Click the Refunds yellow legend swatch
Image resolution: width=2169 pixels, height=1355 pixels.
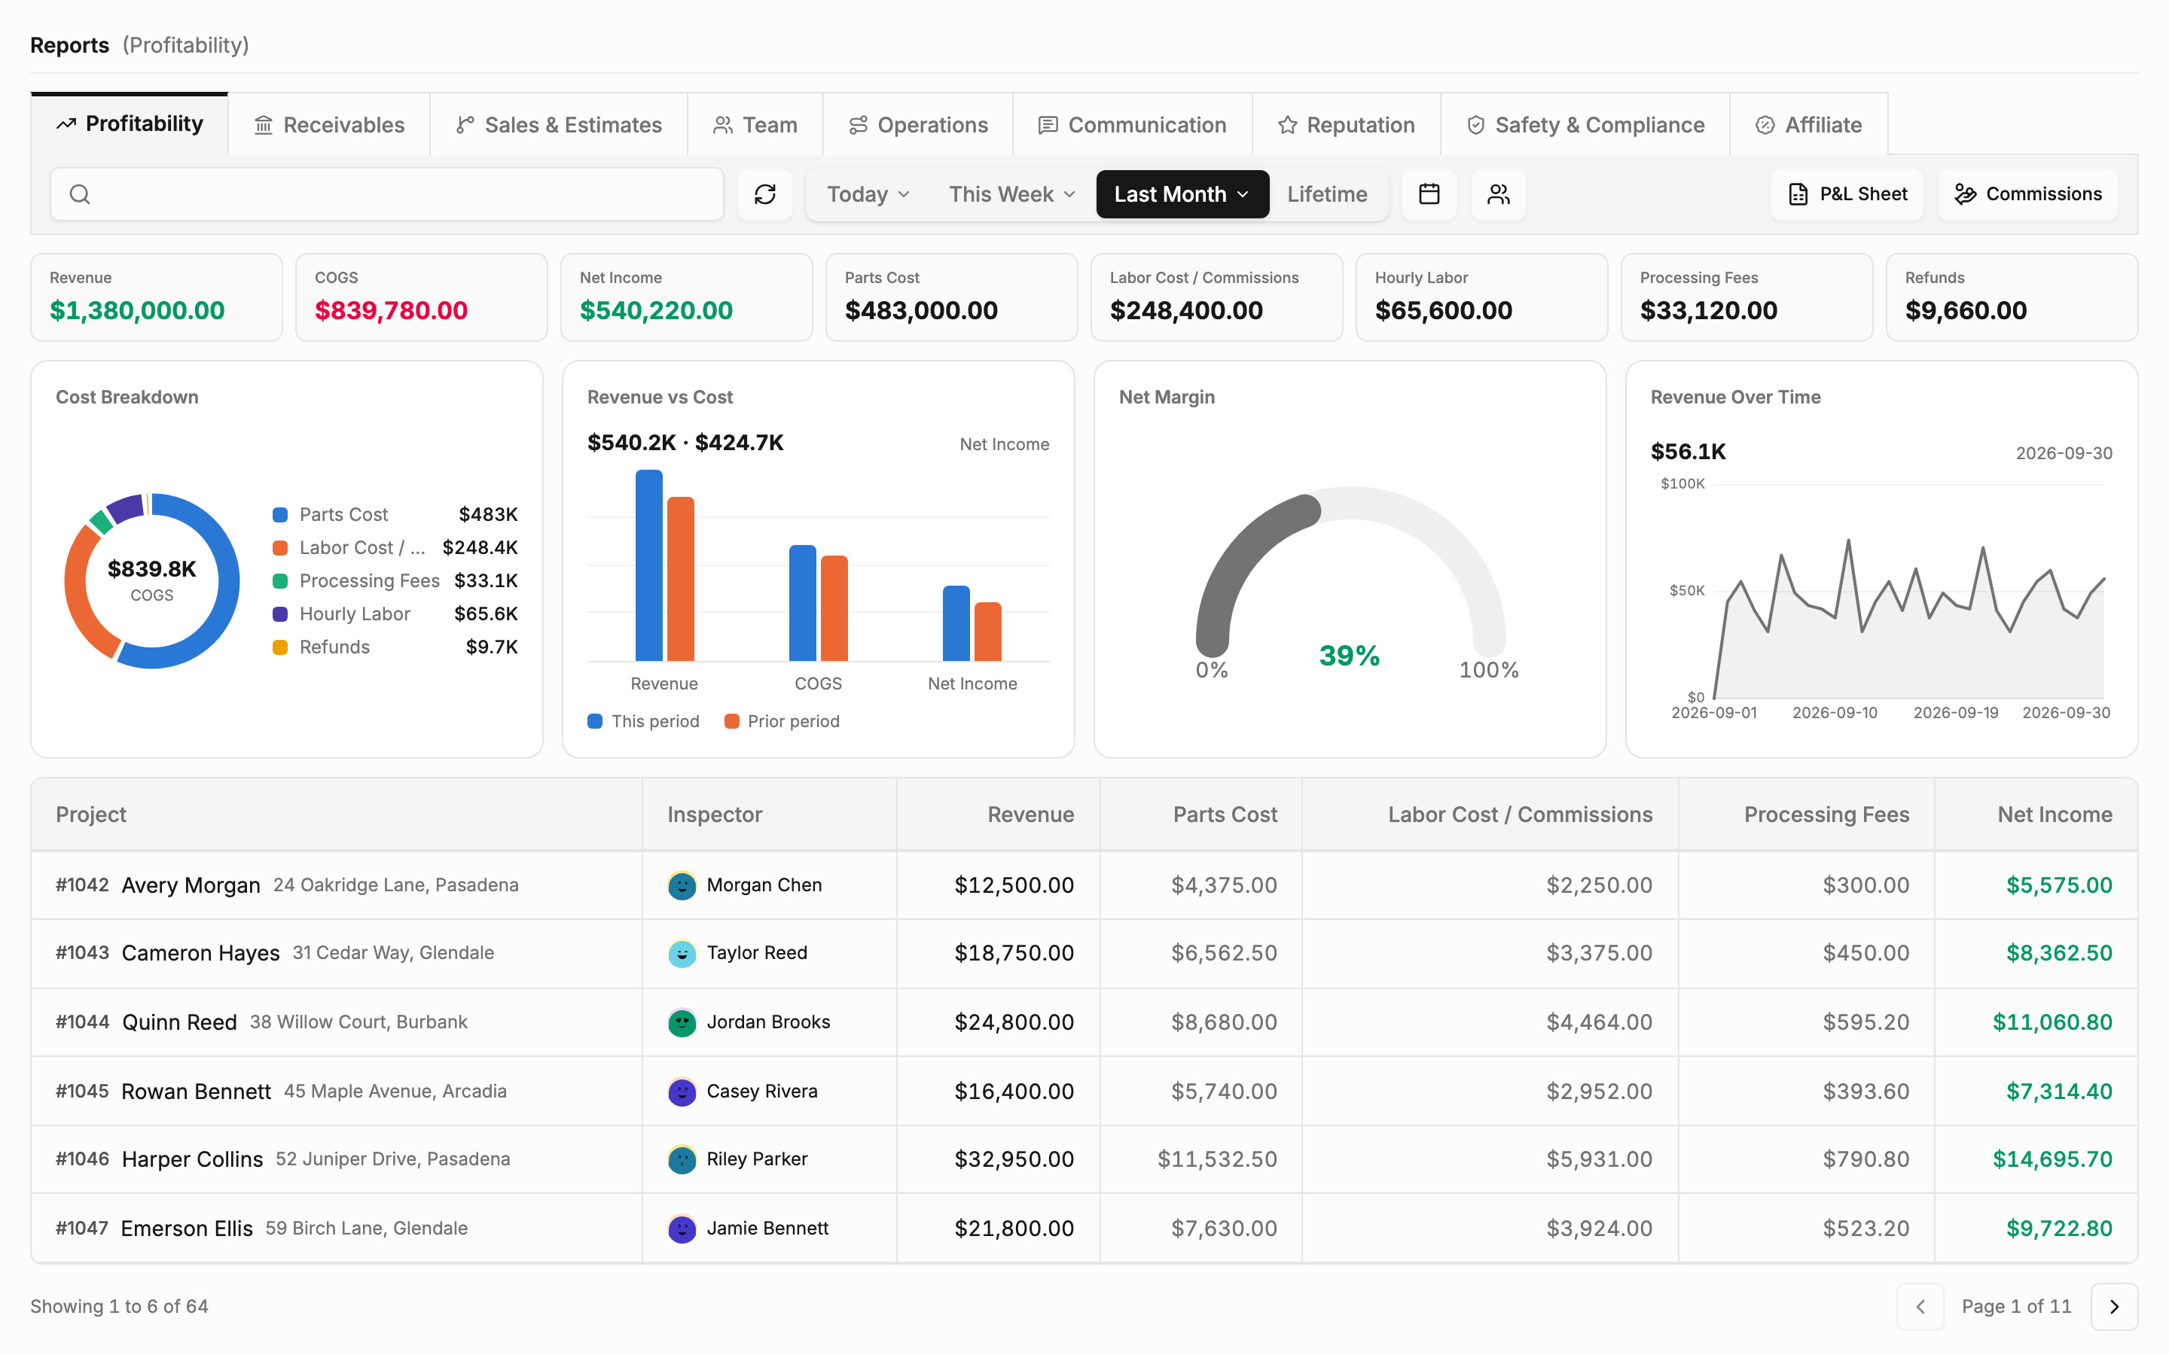(279, 647)
